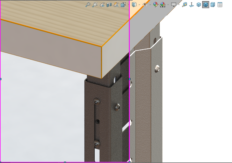Click the Display Style icon
Screen dimensions: 232x163
[134, 5]
